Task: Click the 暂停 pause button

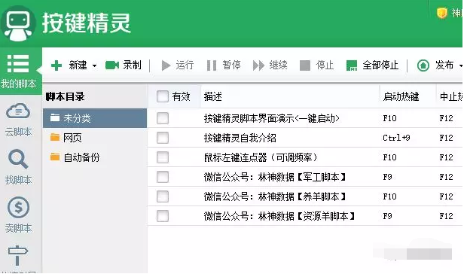Action: tap(224, 65)
